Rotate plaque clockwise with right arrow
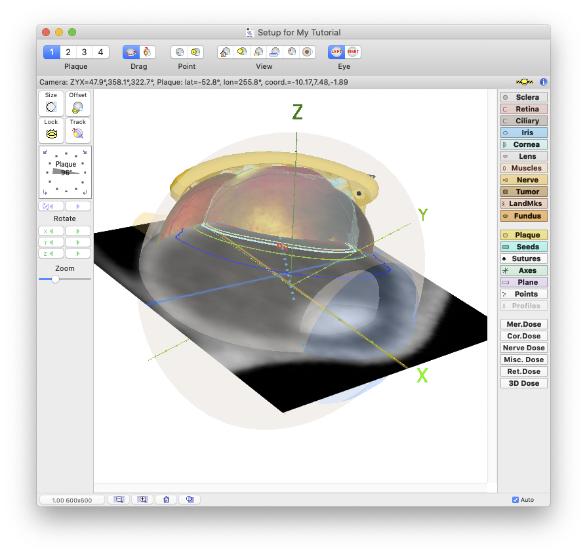587x555 pixels. point(78,207)
